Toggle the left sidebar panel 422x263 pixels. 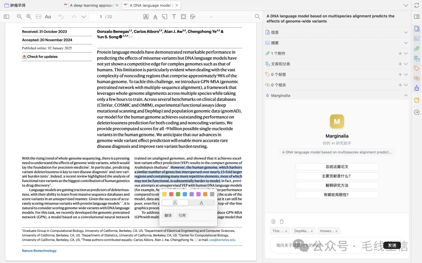7,17
